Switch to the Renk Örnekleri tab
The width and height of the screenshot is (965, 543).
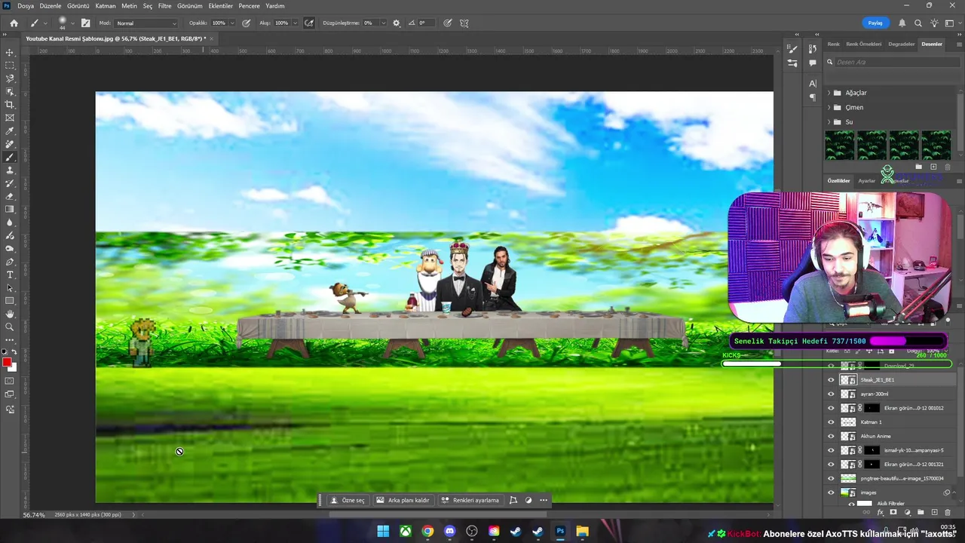(x=863, y=44)
